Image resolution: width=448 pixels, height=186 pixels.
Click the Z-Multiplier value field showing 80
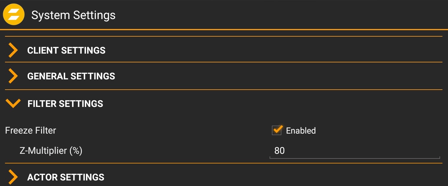tap(322, 151)
